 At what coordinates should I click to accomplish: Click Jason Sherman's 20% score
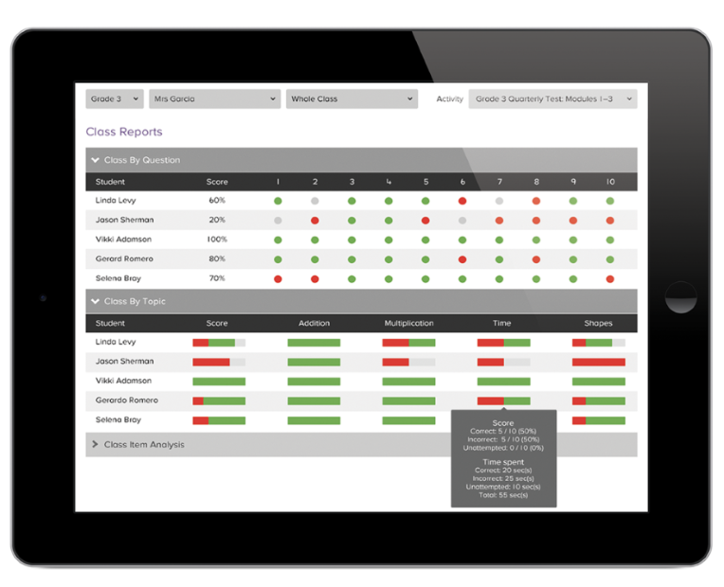click(217, 220)
